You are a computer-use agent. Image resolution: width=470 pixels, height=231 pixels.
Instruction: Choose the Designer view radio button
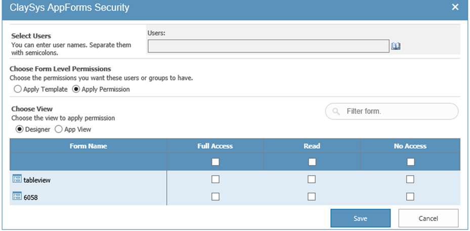click(20, 129)
